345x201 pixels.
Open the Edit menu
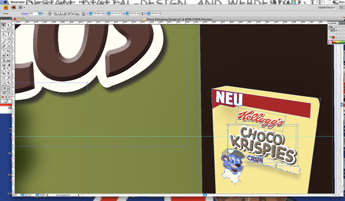tap(39, 2)
